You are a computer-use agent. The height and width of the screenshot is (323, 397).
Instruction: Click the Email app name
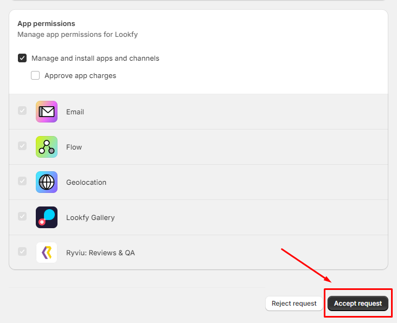tap(75, 112)
